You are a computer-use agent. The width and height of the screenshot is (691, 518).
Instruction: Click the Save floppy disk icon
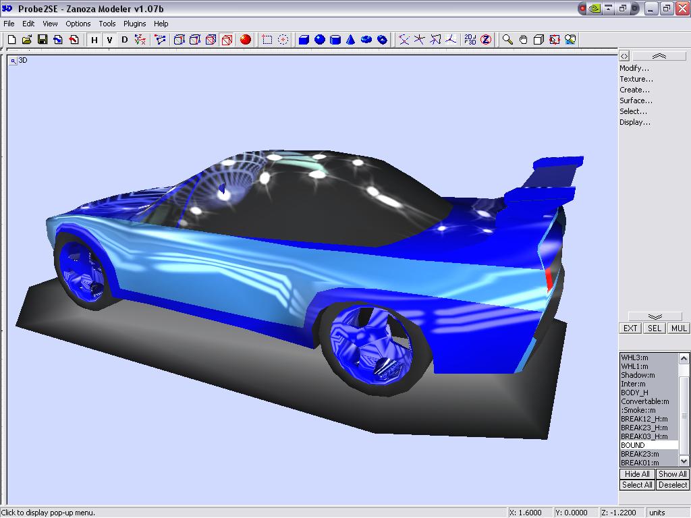[43, 40]
